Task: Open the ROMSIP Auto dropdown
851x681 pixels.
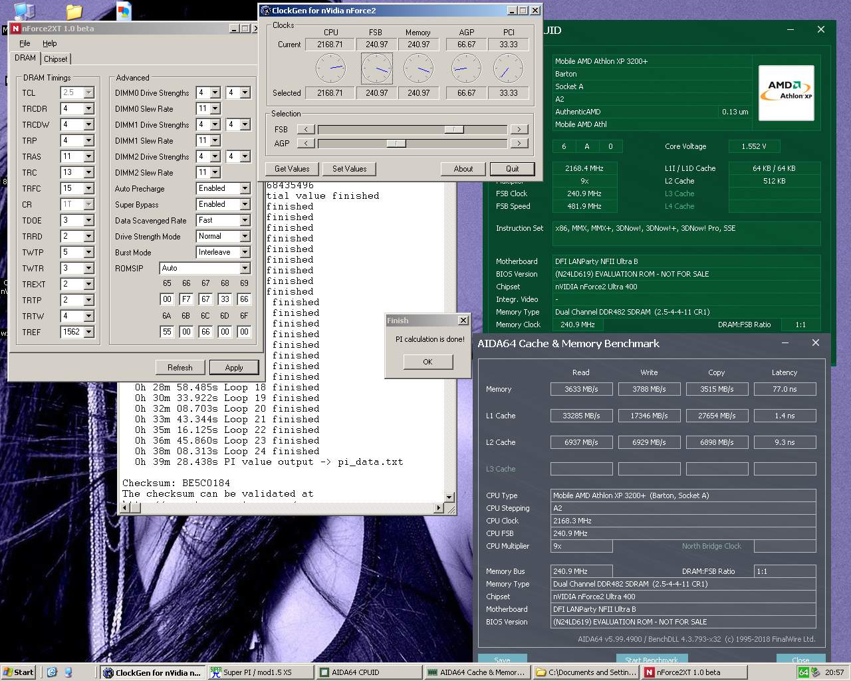Action: coord(245,269)
